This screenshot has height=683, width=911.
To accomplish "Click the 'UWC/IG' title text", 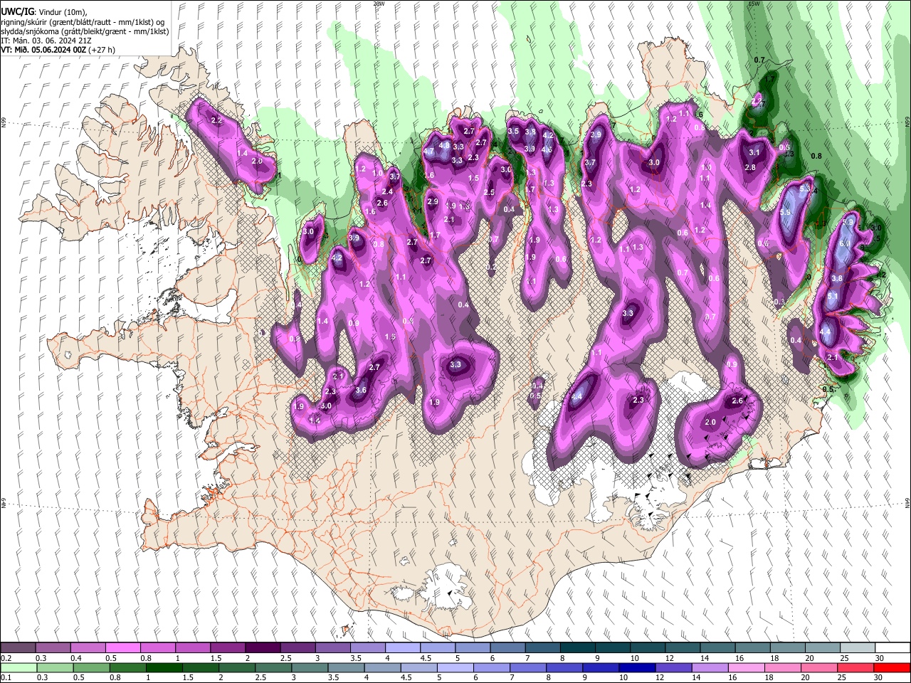I will click(16, 11).
